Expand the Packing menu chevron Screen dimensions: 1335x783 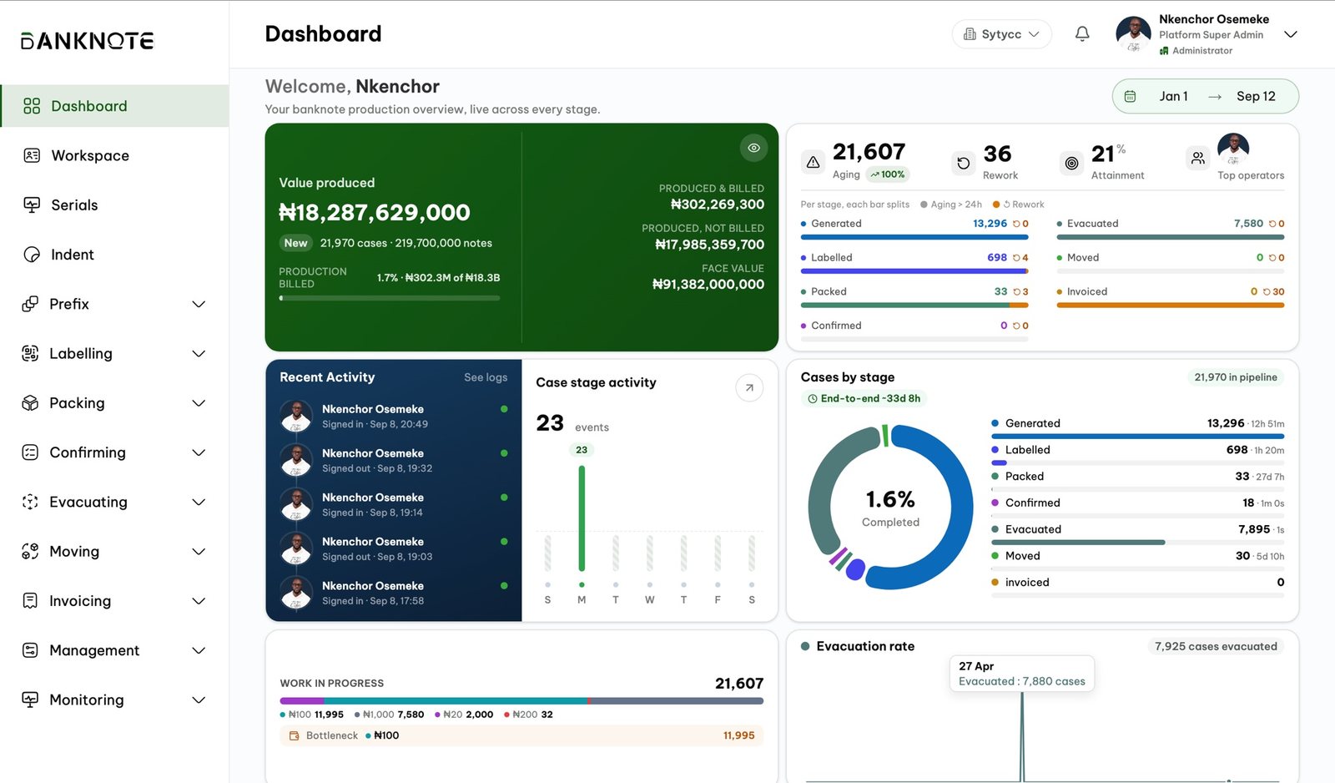point(199,403)
